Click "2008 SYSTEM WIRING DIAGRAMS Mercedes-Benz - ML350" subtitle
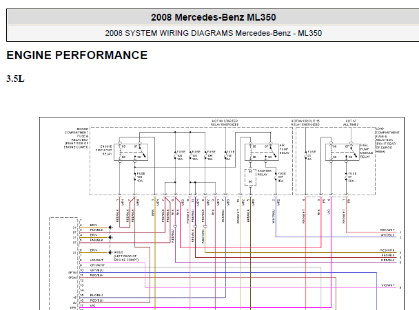 pyautogui.click(x=213, y=33)
